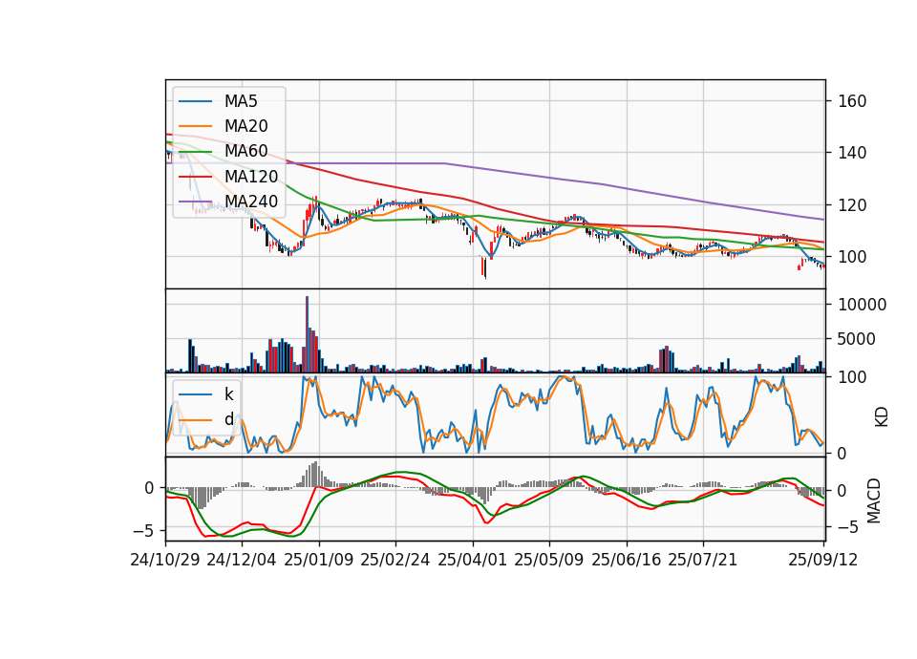Click the MACD axis title
Screen dimensions: 917x659
click(x=874, y=500)
